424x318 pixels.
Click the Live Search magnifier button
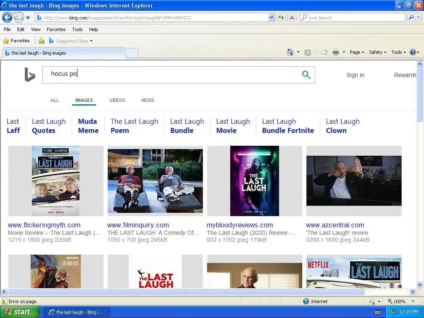(411, 17)
